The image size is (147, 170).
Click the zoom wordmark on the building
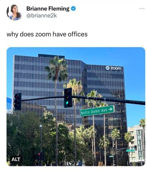(x=116, y=68)
